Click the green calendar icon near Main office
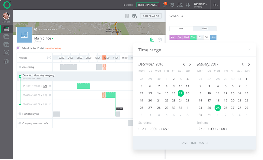This screenshot has width=263, height=160. [x=152, y=40]
